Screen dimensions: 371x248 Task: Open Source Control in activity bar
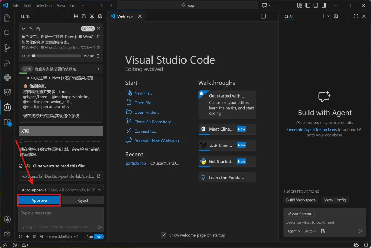(x=7, y=48)
